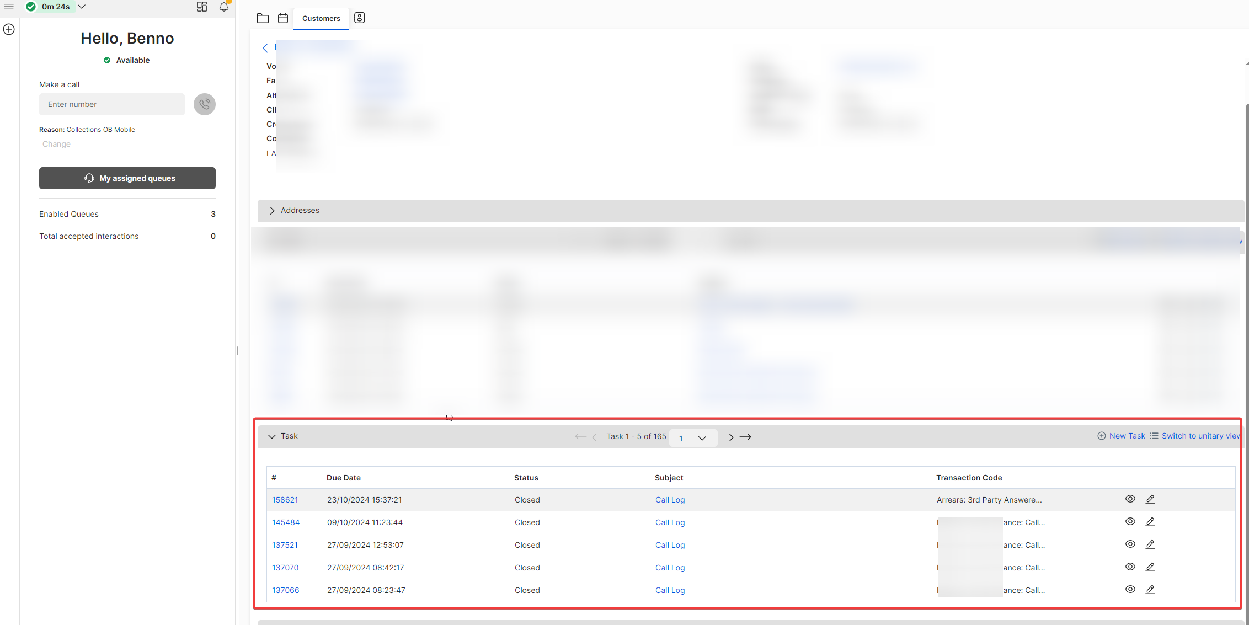Image resolution: width=1249 pixels, height=625 pixels.
Task: Open the task page number dropdown
Action: (693, 438)
